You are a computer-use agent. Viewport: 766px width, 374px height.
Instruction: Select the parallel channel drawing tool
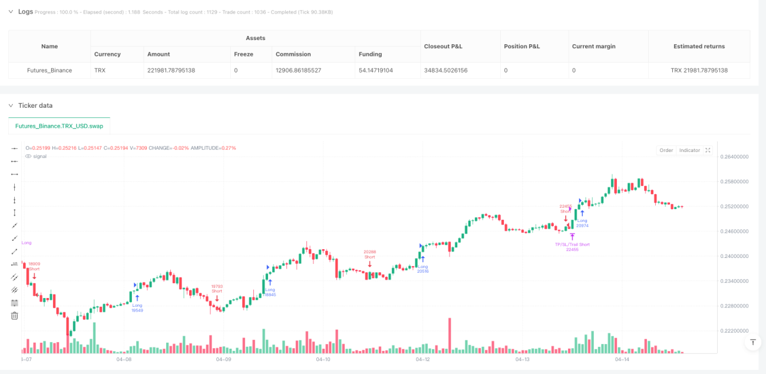coord(15,277)
